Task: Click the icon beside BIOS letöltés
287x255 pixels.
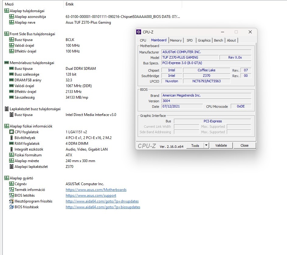Action: point(11,195)
